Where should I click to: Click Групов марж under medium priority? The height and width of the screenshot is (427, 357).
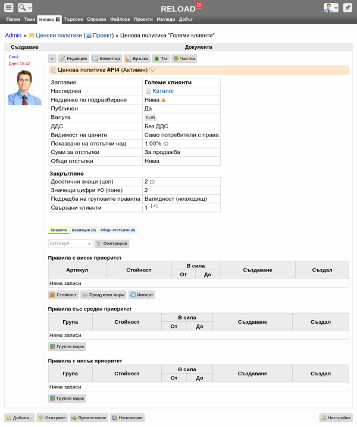coord(67,347)
